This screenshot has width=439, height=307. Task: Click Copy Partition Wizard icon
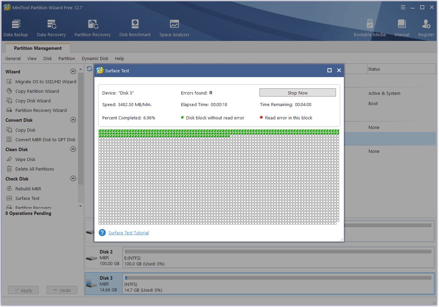coord(9,91)
